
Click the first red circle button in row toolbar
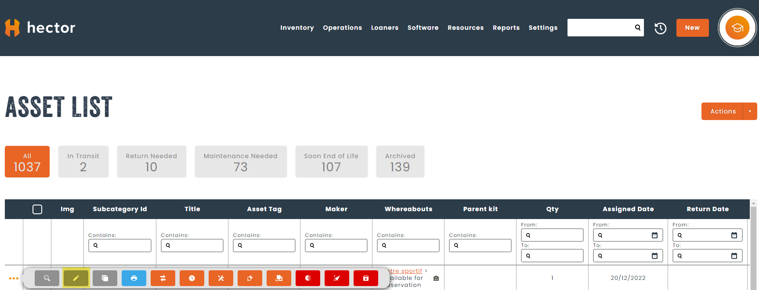(308, 278)
